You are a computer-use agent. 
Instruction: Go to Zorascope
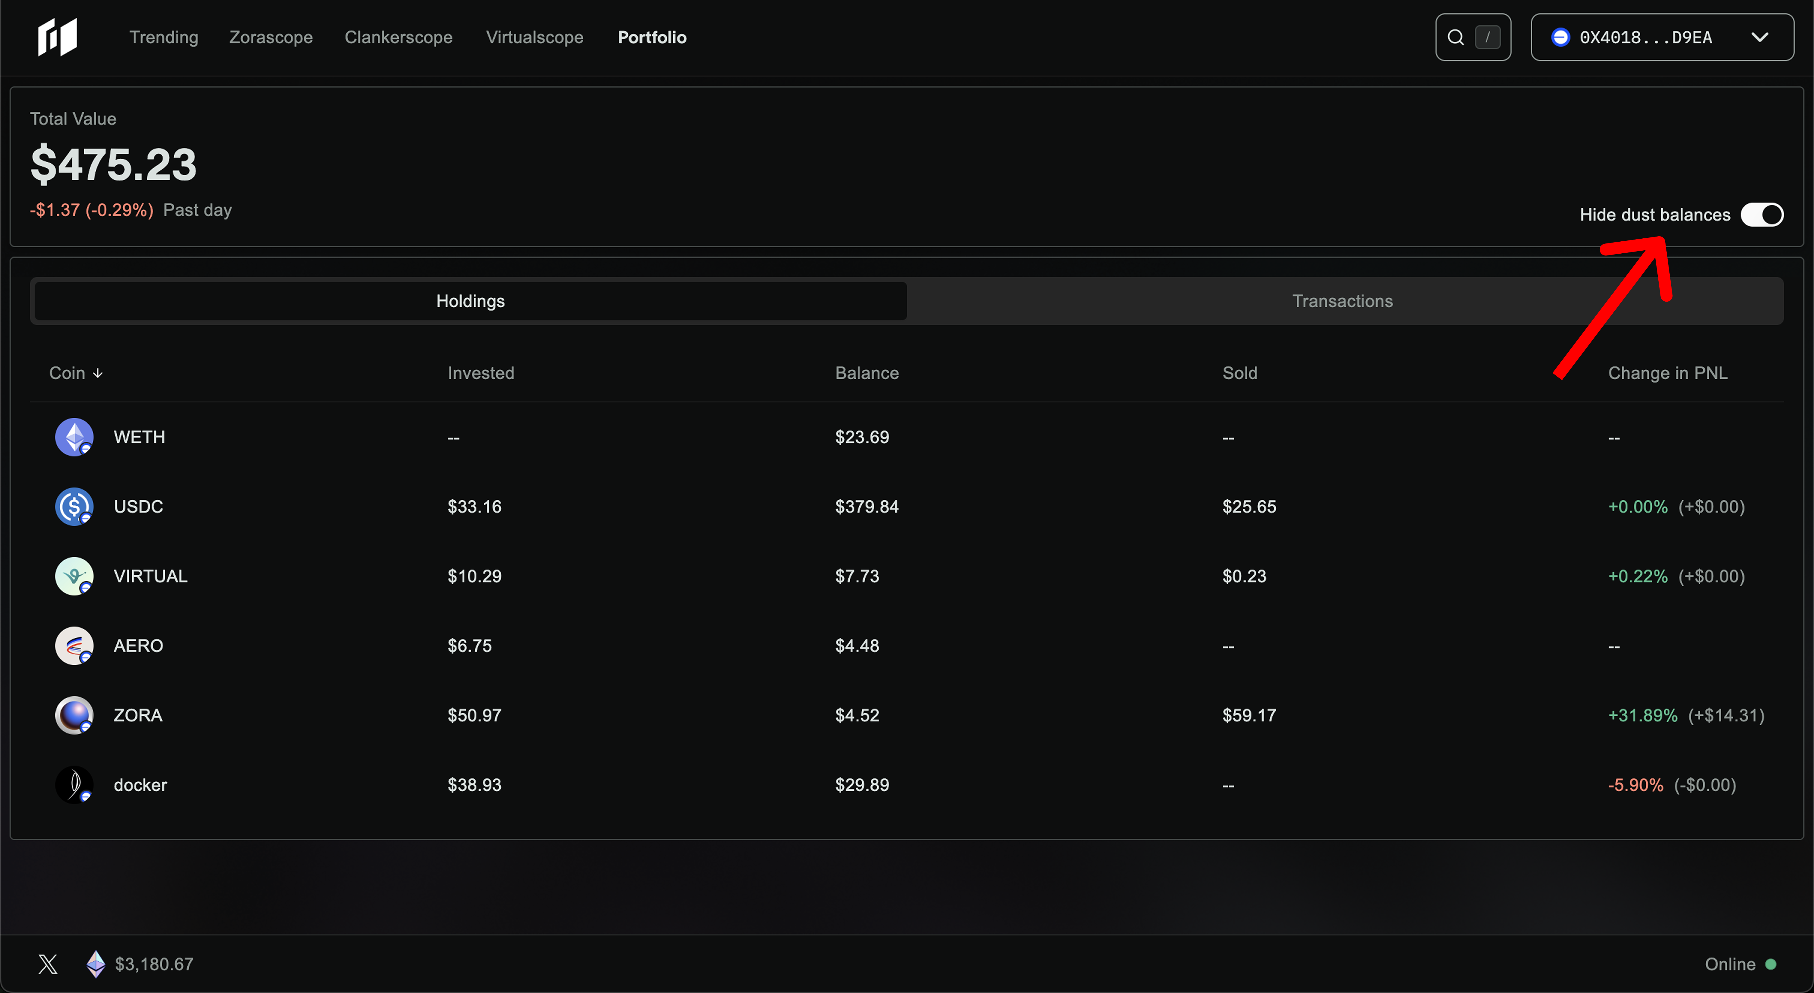pyautogui.click(x=271, y=37)
